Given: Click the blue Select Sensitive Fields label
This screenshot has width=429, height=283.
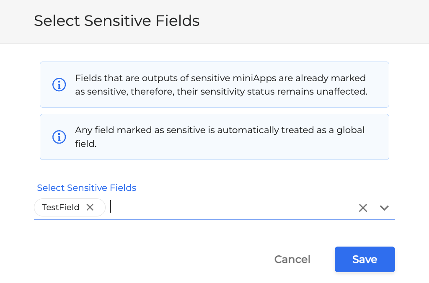Looking at the screenshot, I should point(86,188).
